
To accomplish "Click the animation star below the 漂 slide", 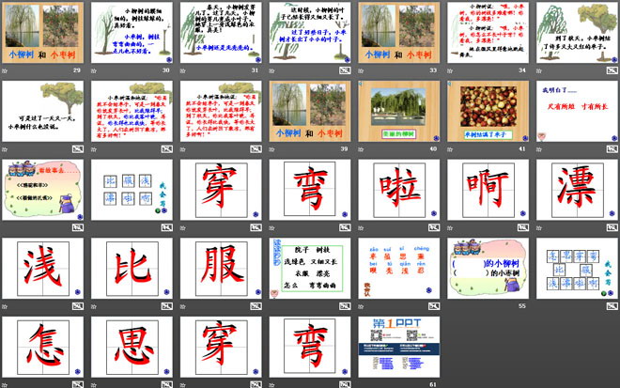I will click(539, 228).
